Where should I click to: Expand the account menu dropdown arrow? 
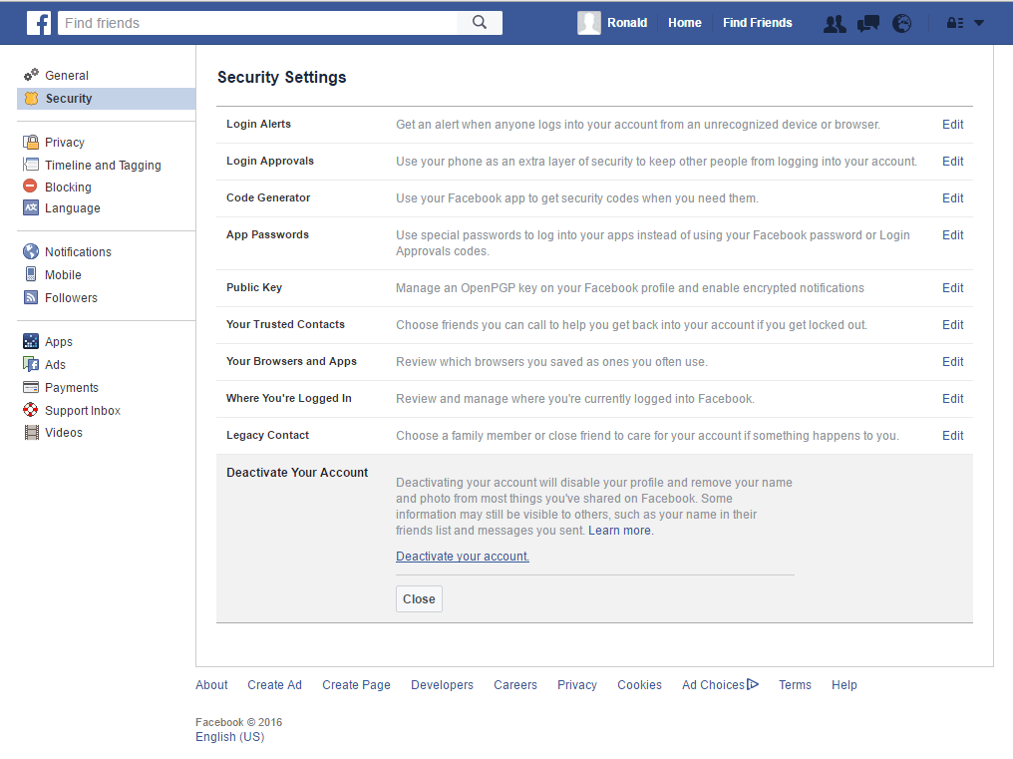979,23
